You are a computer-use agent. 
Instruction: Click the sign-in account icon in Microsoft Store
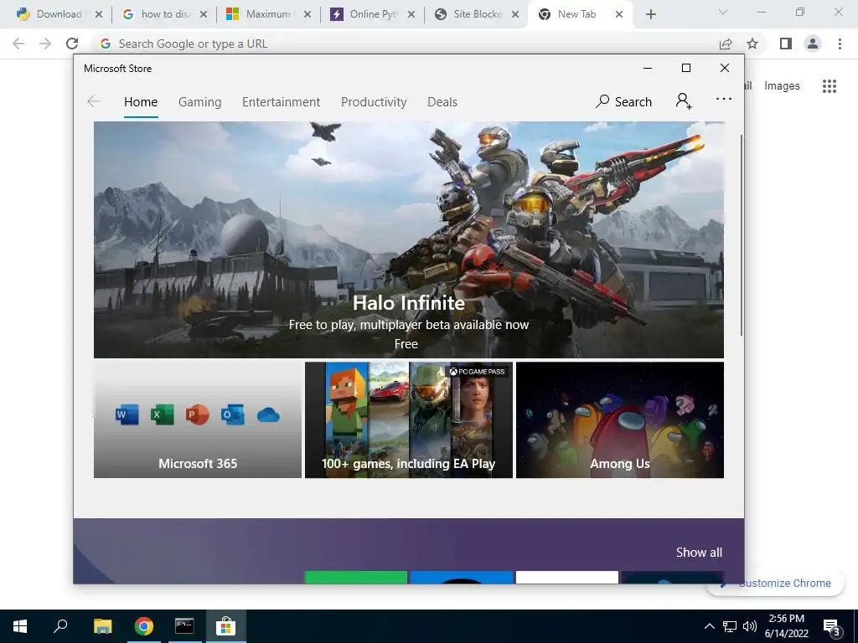click(x=684, y=101)
